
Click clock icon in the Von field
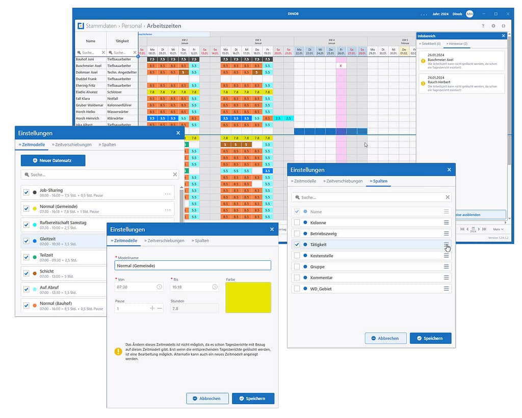pyautogui.click(x=159, y=287)
